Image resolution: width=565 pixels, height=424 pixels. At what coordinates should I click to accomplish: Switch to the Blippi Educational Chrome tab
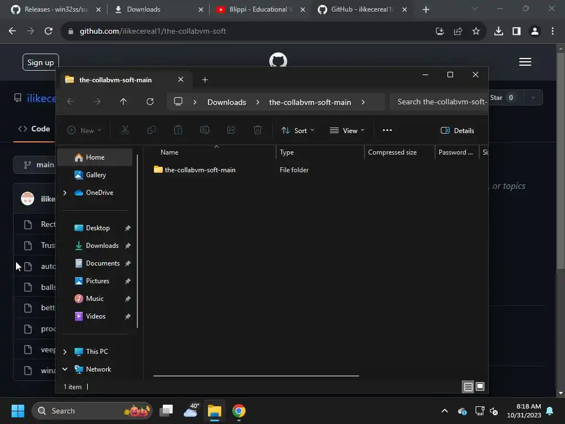tap(260, 9)
